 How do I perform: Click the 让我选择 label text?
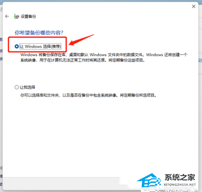point(27,87)
